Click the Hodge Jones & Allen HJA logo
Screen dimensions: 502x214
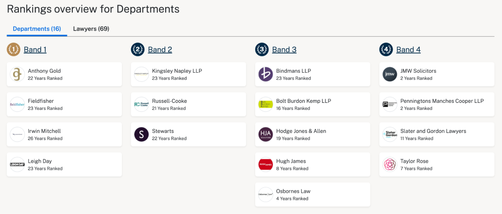[266, 135]
